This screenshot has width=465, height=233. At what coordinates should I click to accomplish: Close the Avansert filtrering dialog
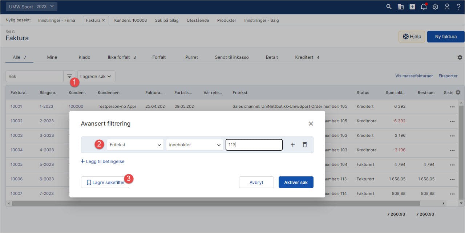[x=311, y=124]
